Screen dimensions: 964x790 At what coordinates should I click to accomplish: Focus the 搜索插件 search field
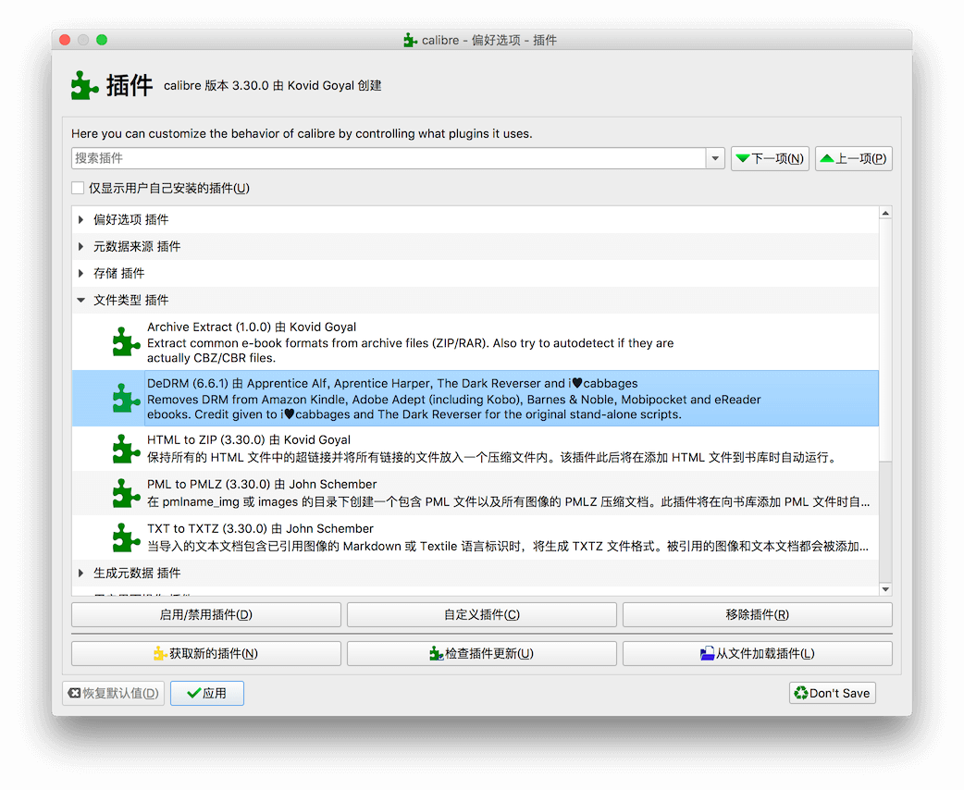tap(389, 158)
